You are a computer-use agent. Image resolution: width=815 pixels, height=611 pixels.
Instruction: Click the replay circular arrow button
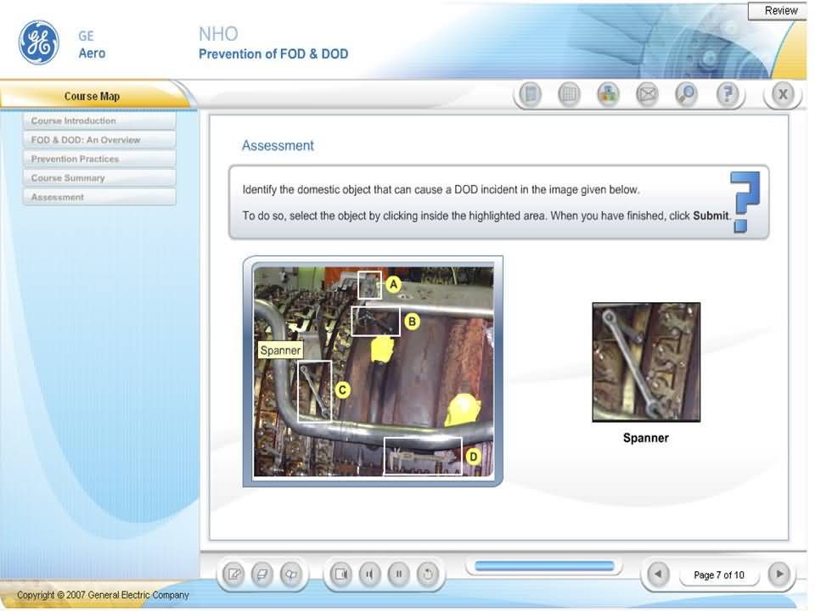(x=428, y=575)
